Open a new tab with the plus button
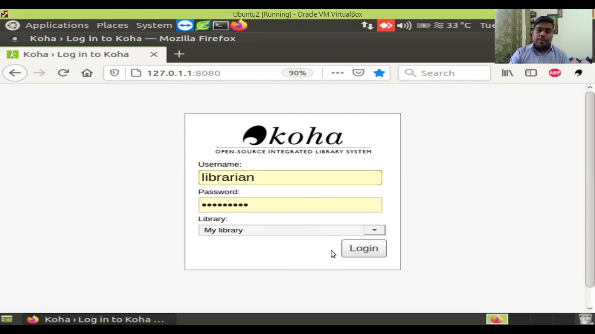Image resolution: width=595 pixels, height=334 pixels. 179,54
